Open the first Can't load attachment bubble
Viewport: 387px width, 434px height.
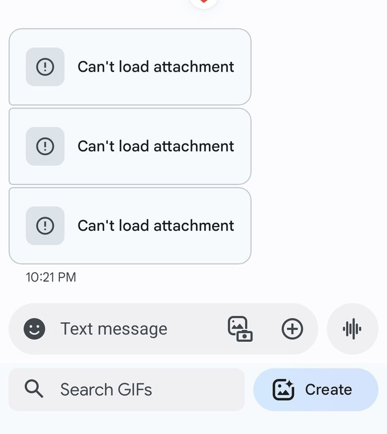[x=130, y=66]
